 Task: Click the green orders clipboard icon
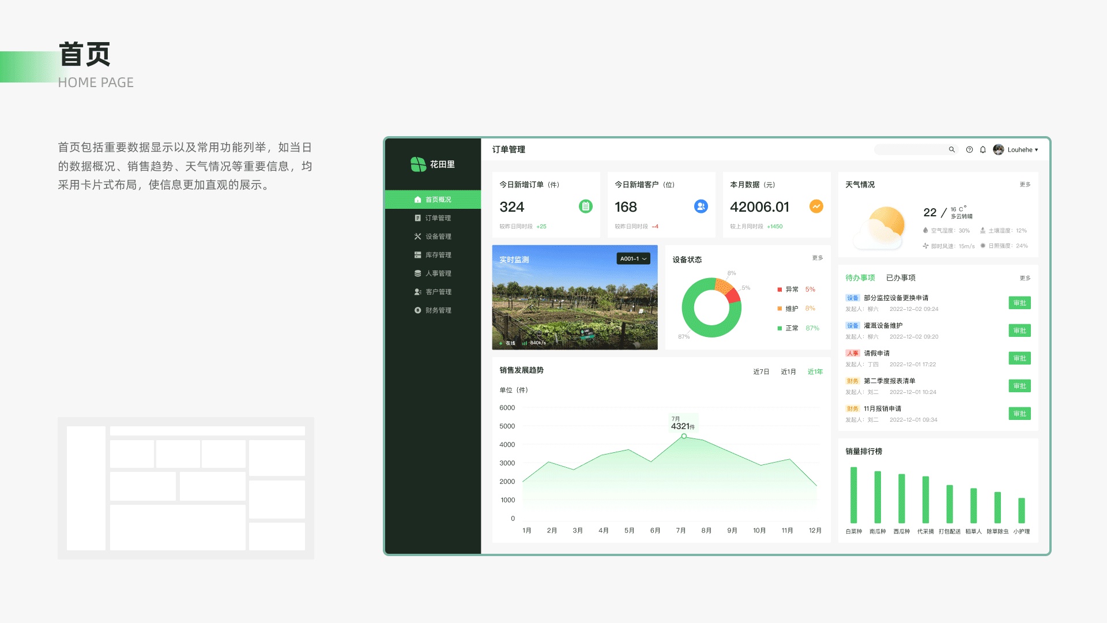click(585, 206)
